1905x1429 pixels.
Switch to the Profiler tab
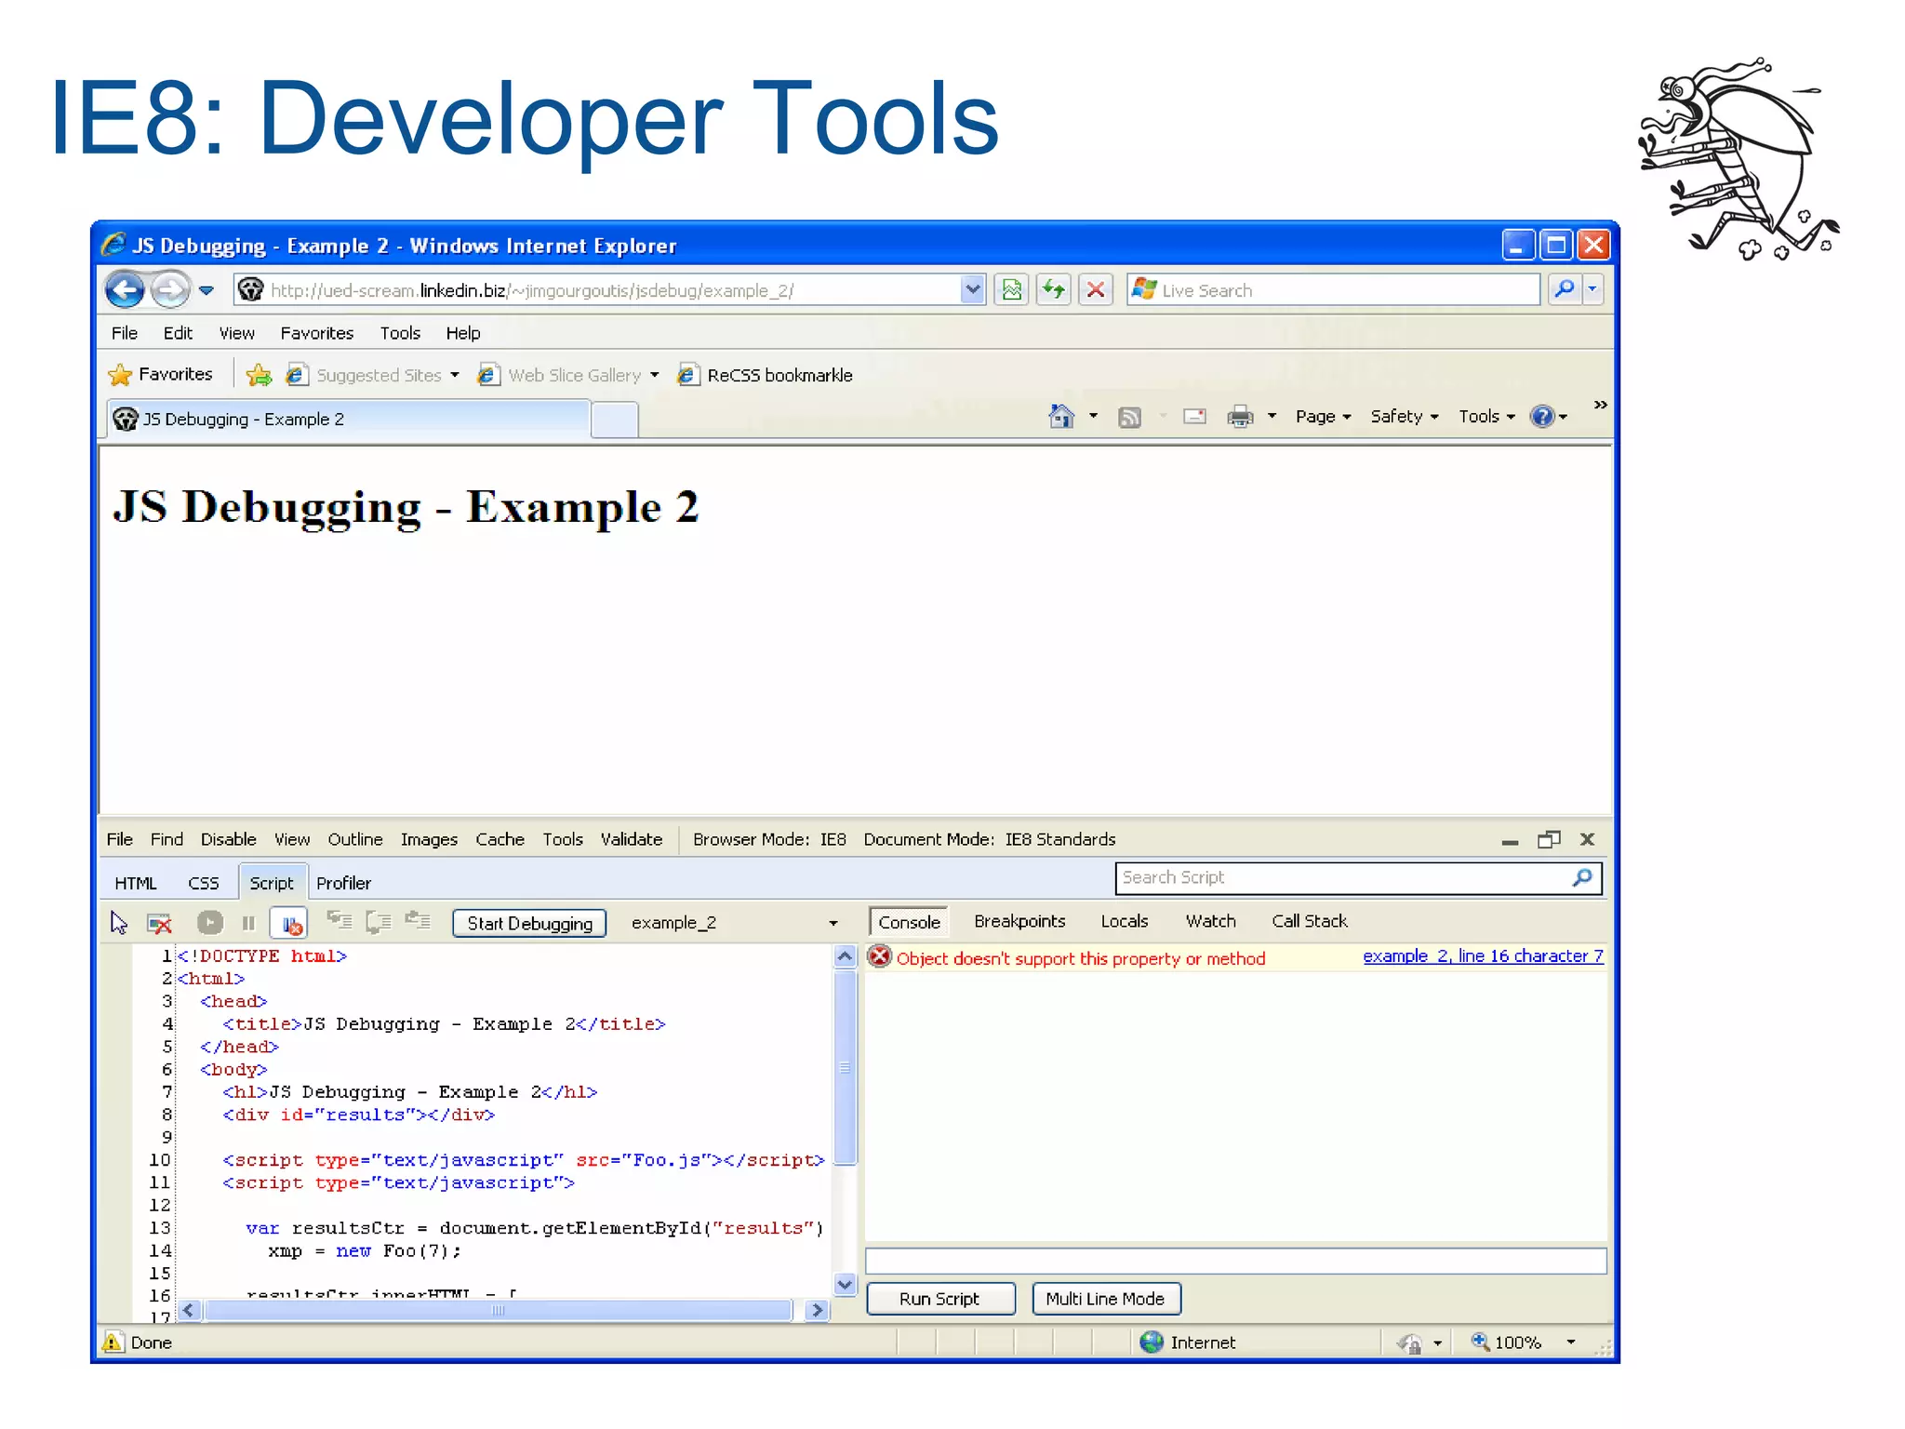click(x=343, y=883)
